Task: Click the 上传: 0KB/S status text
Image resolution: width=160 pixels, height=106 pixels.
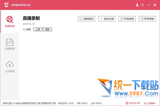Action: pos(96,103)
